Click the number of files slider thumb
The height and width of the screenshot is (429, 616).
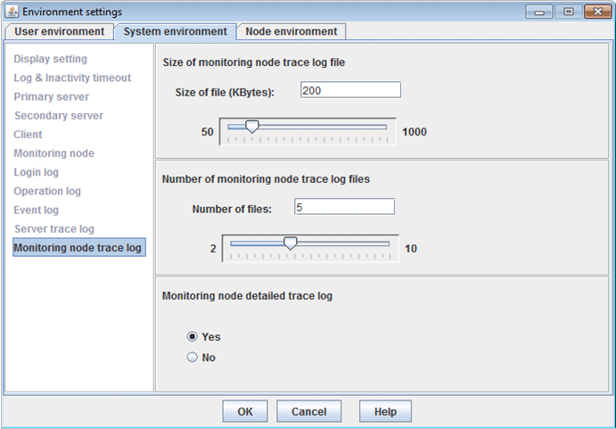pyautogui.click(x=291, y=243)
